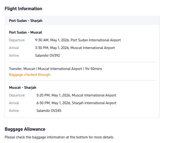
Task: Click the Muscat - Sharjah segment title
Action: (23, 88)
